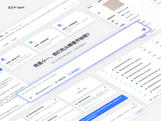Click the star on card with 批量下载

pyautogui.click(x=133, y=104)
